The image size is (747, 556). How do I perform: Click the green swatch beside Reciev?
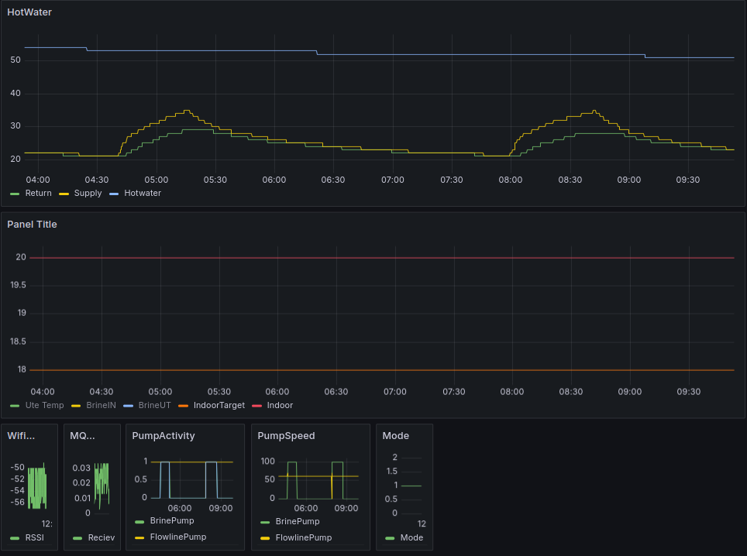pos(77,538)
